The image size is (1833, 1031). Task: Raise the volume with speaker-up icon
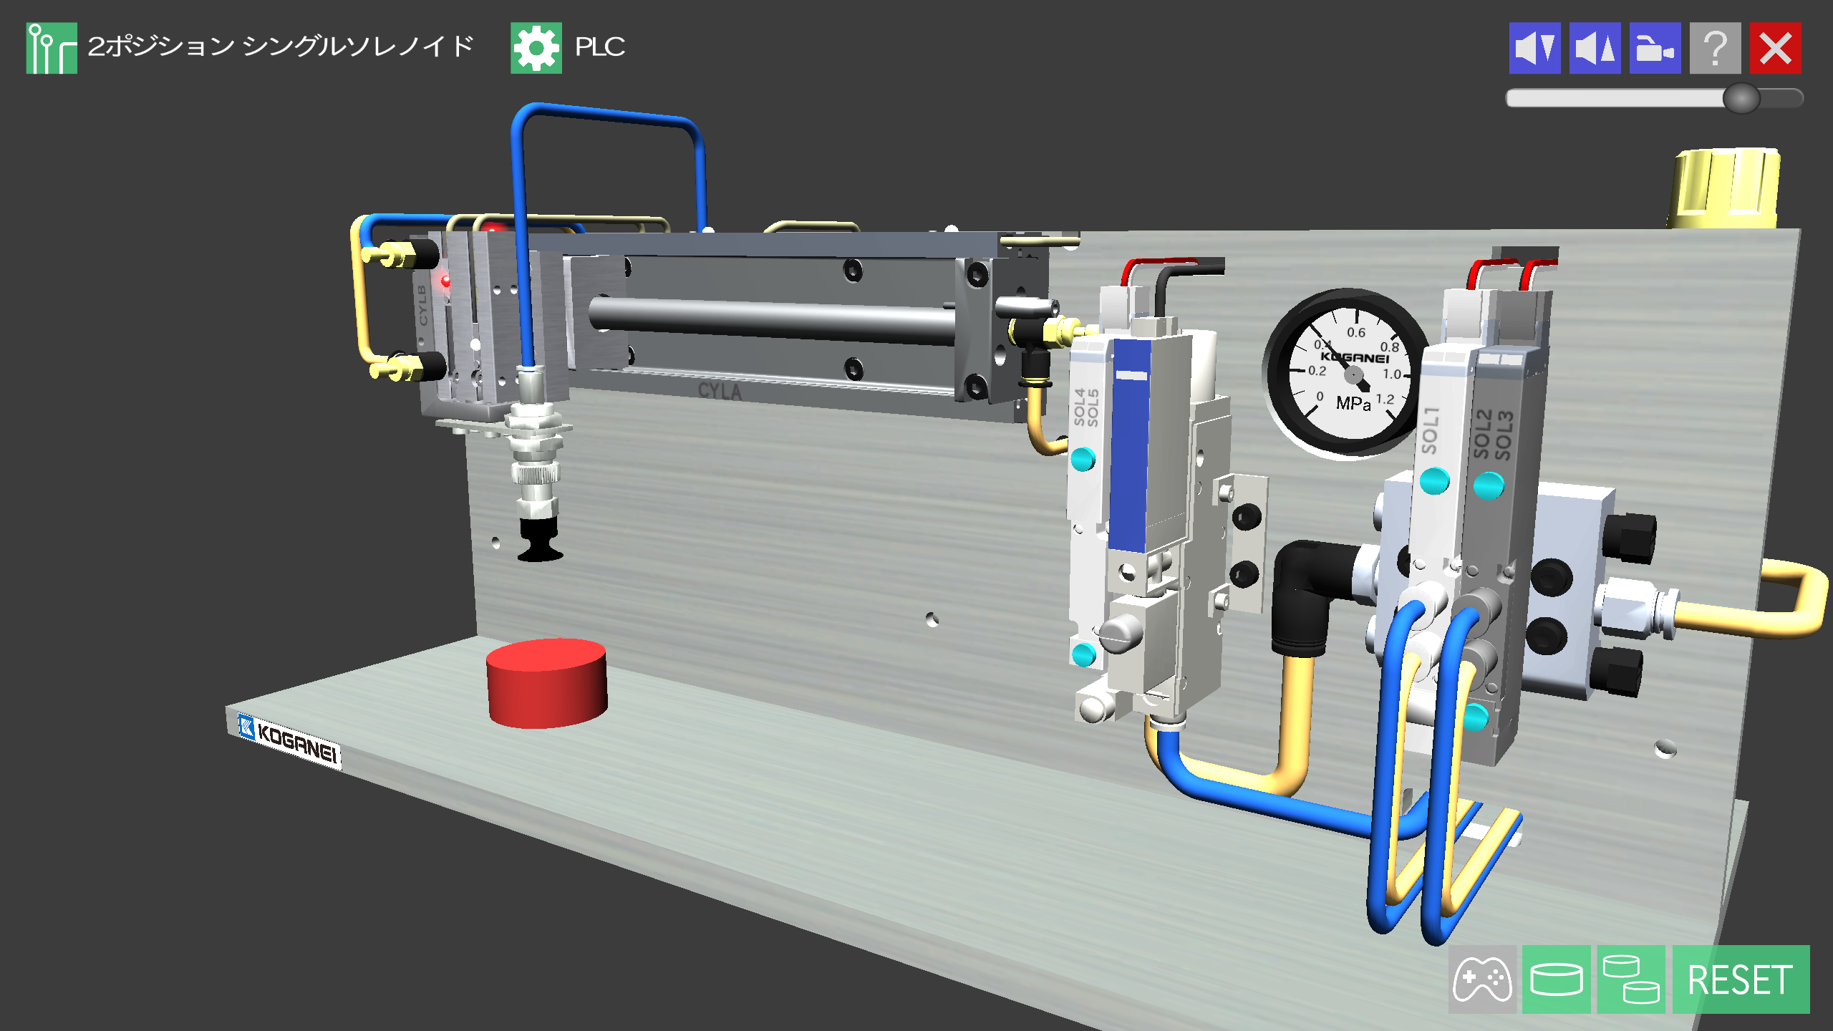1595,48
